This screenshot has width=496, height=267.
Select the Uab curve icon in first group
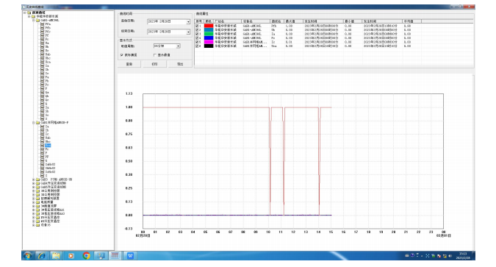(43, 54)
